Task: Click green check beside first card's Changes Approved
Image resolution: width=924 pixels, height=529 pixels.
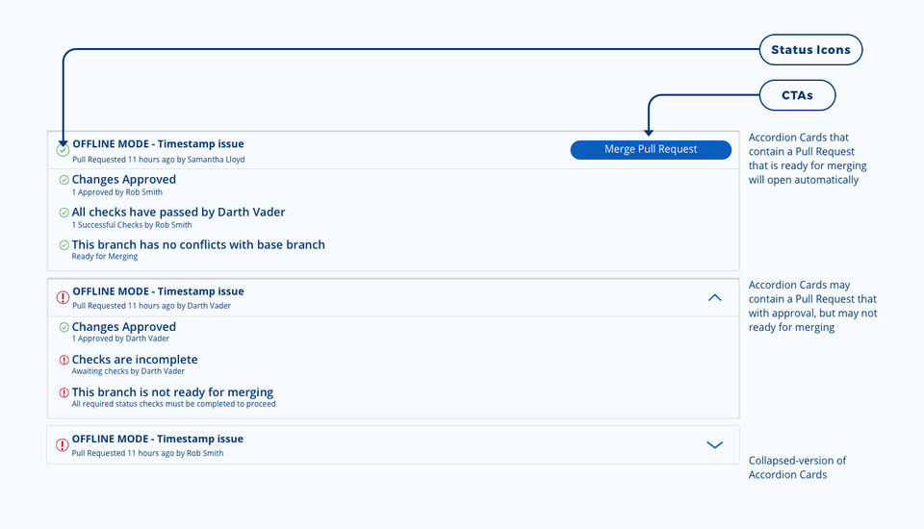Action: (x=64, y=180)
